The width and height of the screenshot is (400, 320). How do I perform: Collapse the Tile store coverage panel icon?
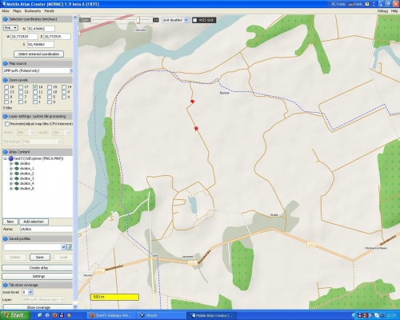click(5, 285)
